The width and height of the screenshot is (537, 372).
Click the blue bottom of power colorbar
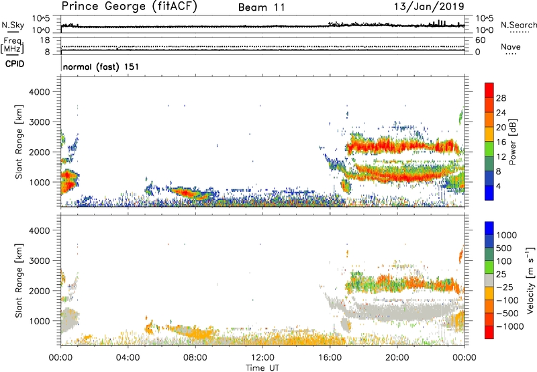point(489,193)
